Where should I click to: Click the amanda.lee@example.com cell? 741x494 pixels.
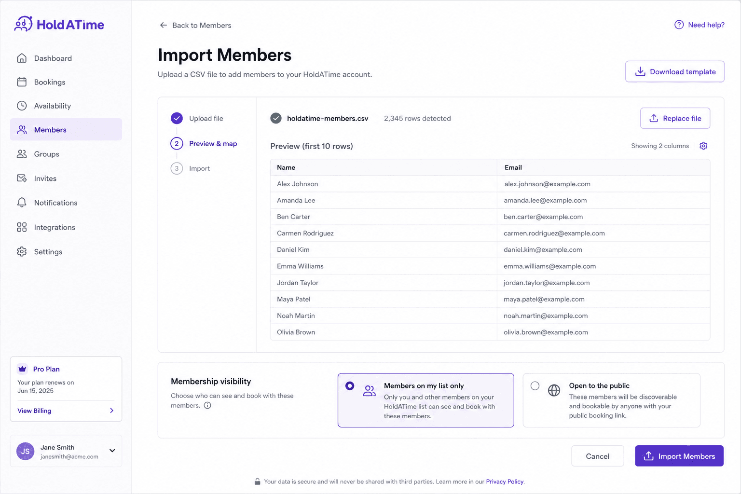coord(604,200)
